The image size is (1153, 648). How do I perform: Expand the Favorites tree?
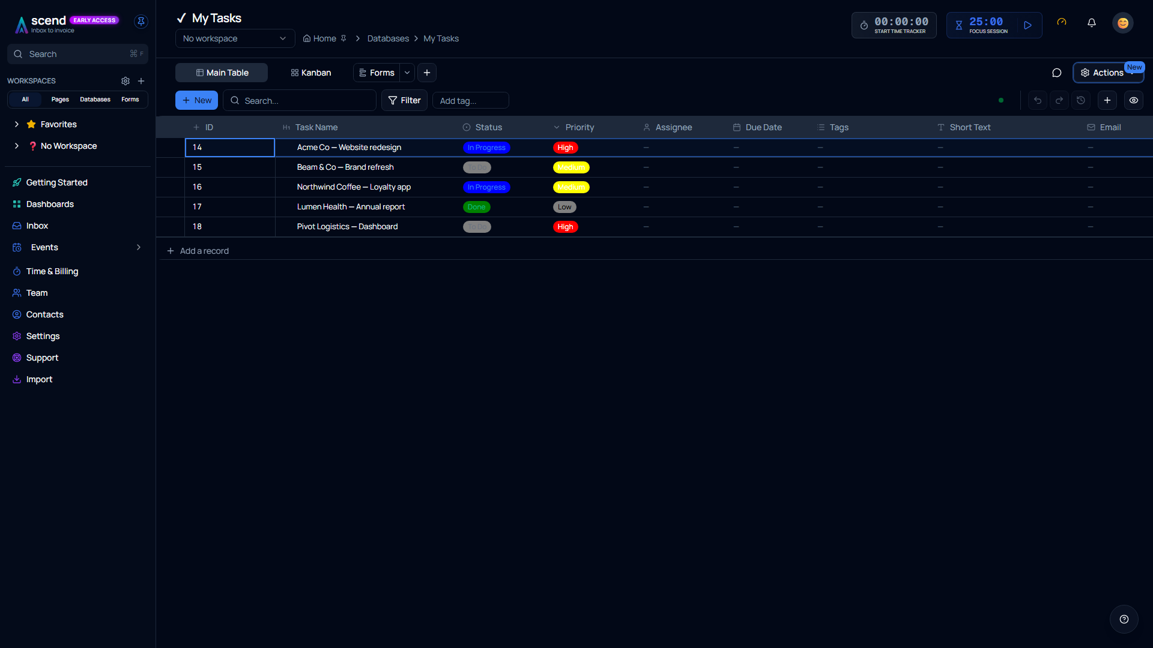coord(17,124)
